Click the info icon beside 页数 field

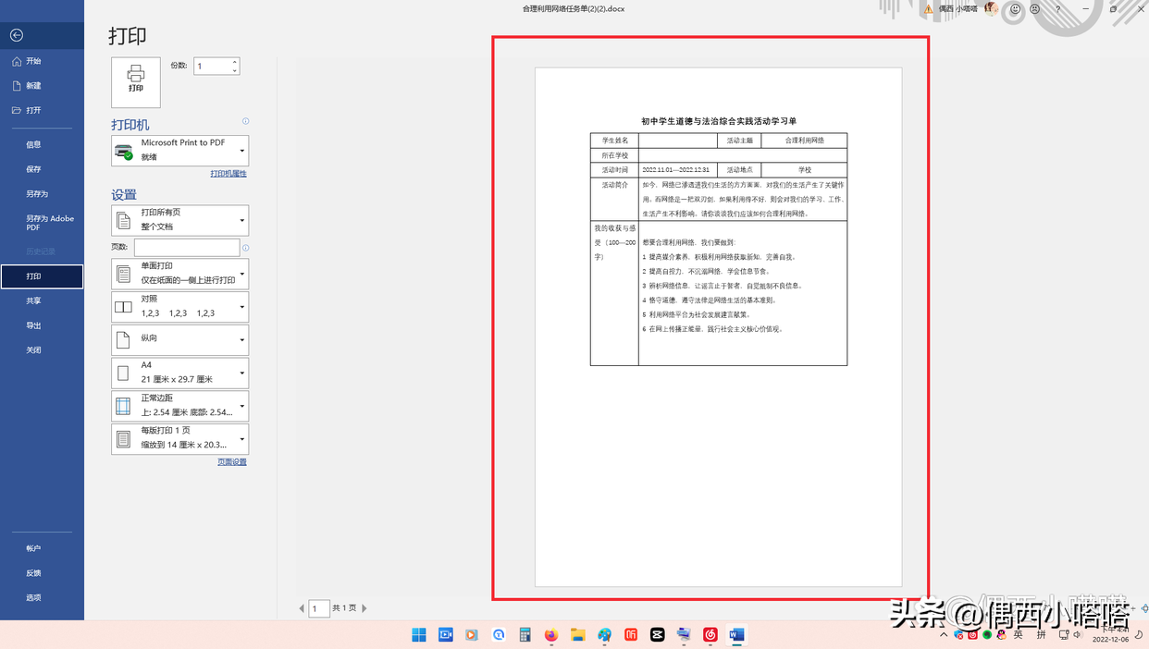coord(245,248)
